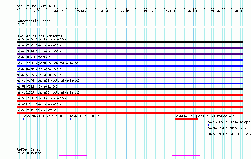251x159 pixels.
Task: Click the 49881k ruler tick label
Action: pos(148,11)
